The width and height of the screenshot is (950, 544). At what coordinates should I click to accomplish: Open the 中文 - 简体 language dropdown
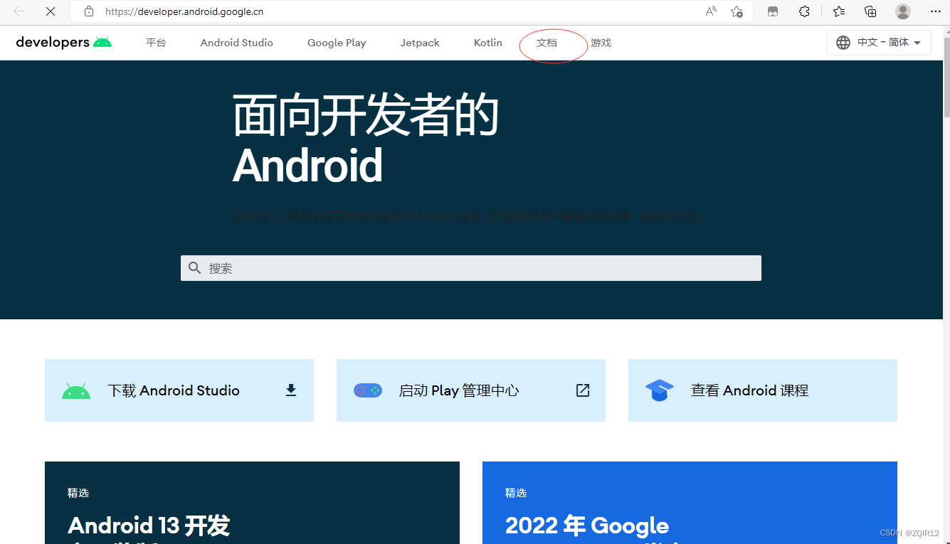tap(879, 42)
